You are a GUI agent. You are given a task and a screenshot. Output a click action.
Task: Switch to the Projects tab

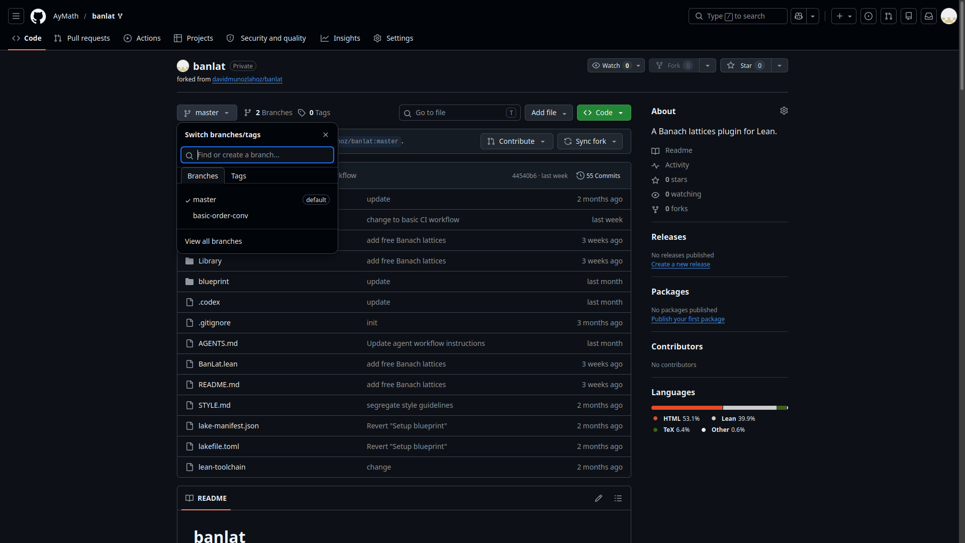tap(194, 38)
